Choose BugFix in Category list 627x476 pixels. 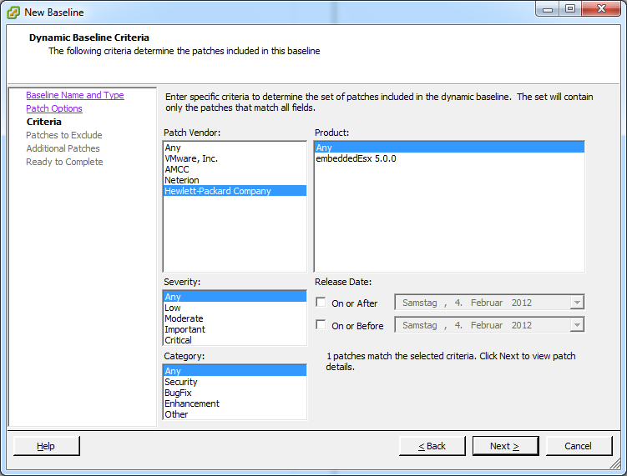pos(179,393)
